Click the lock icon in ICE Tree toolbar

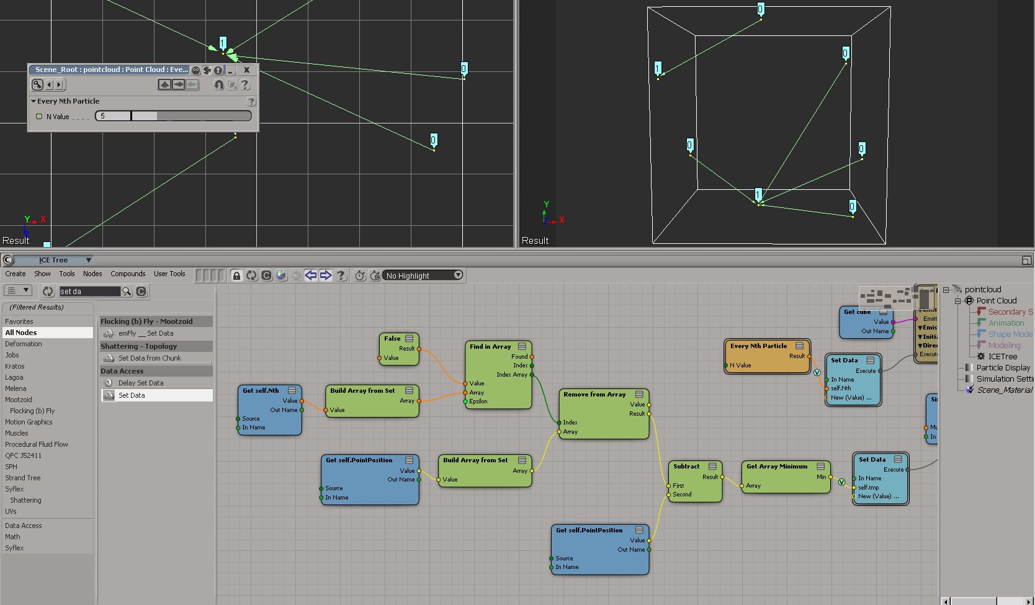click(x=236, y=276)
